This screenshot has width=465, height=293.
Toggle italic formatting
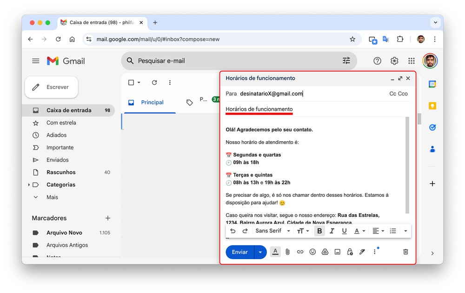point(332,231)
